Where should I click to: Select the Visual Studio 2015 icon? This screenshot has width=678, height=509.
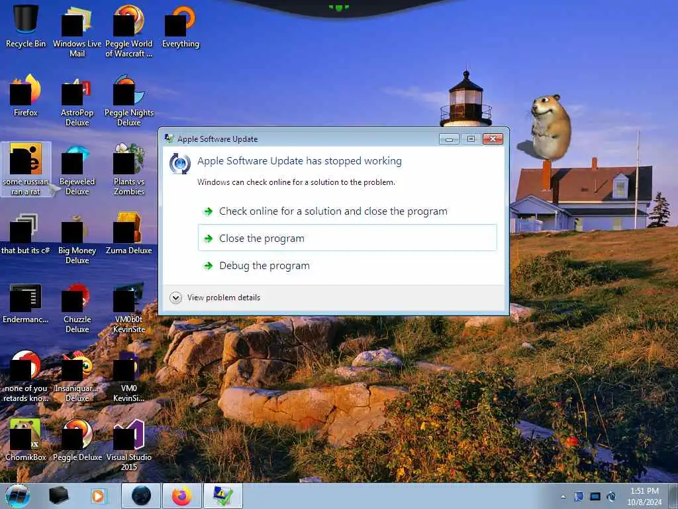click(x=129, y=445)
